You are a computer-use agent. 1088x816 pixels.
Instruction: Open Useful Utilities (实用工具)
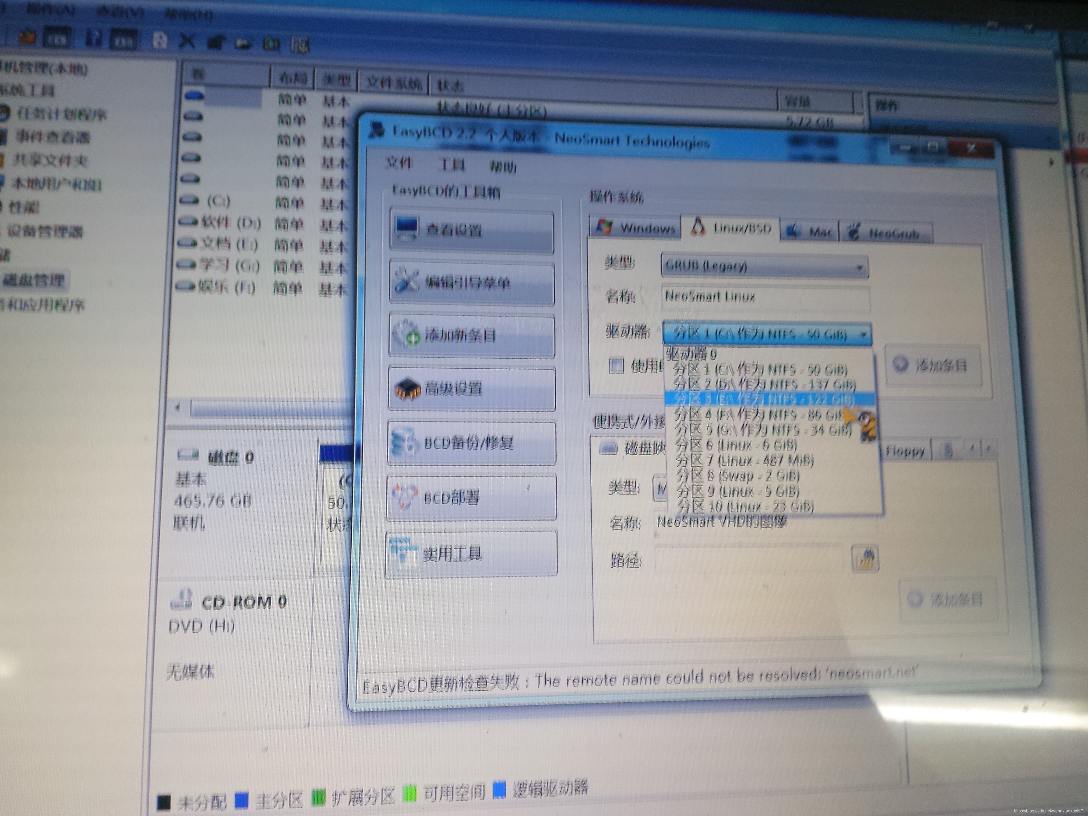[x=471, y=553]
